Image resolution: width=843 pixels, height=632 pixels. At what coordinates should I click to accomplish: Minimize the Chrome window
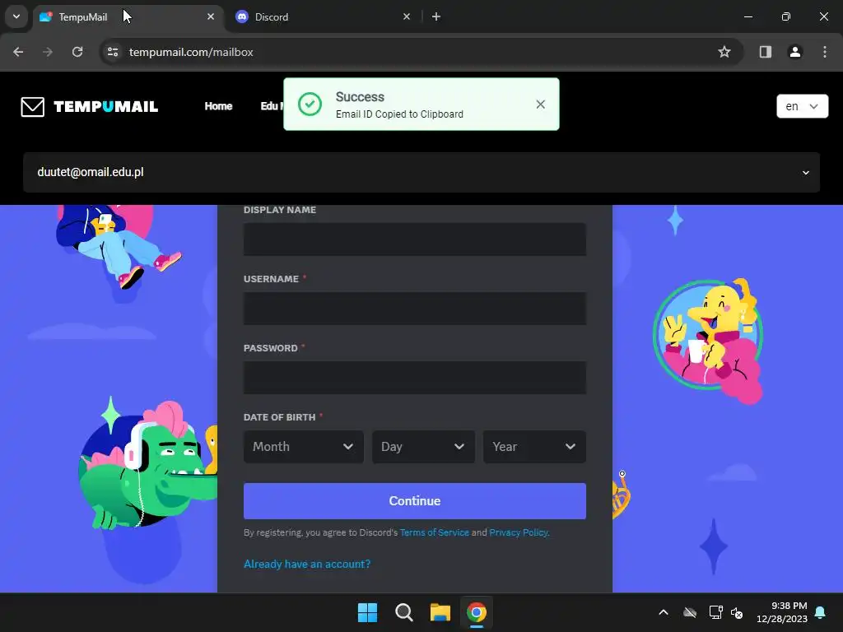tap(748, 16)
